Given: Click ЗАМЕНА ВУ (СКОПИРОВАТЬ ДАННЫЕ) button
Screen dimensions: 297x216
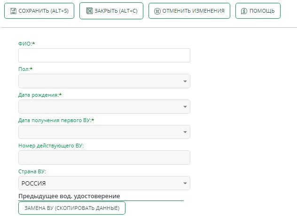Looking at the screenshot, I should 72,208.
